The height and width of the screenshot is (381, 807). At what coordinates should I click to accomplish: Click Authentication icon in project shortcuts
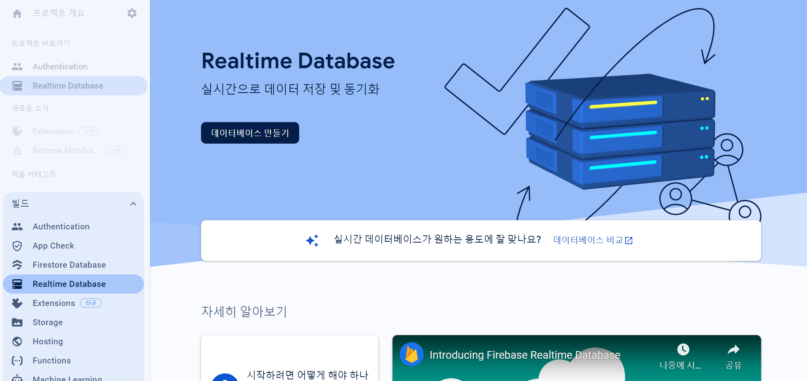(17, 67)
